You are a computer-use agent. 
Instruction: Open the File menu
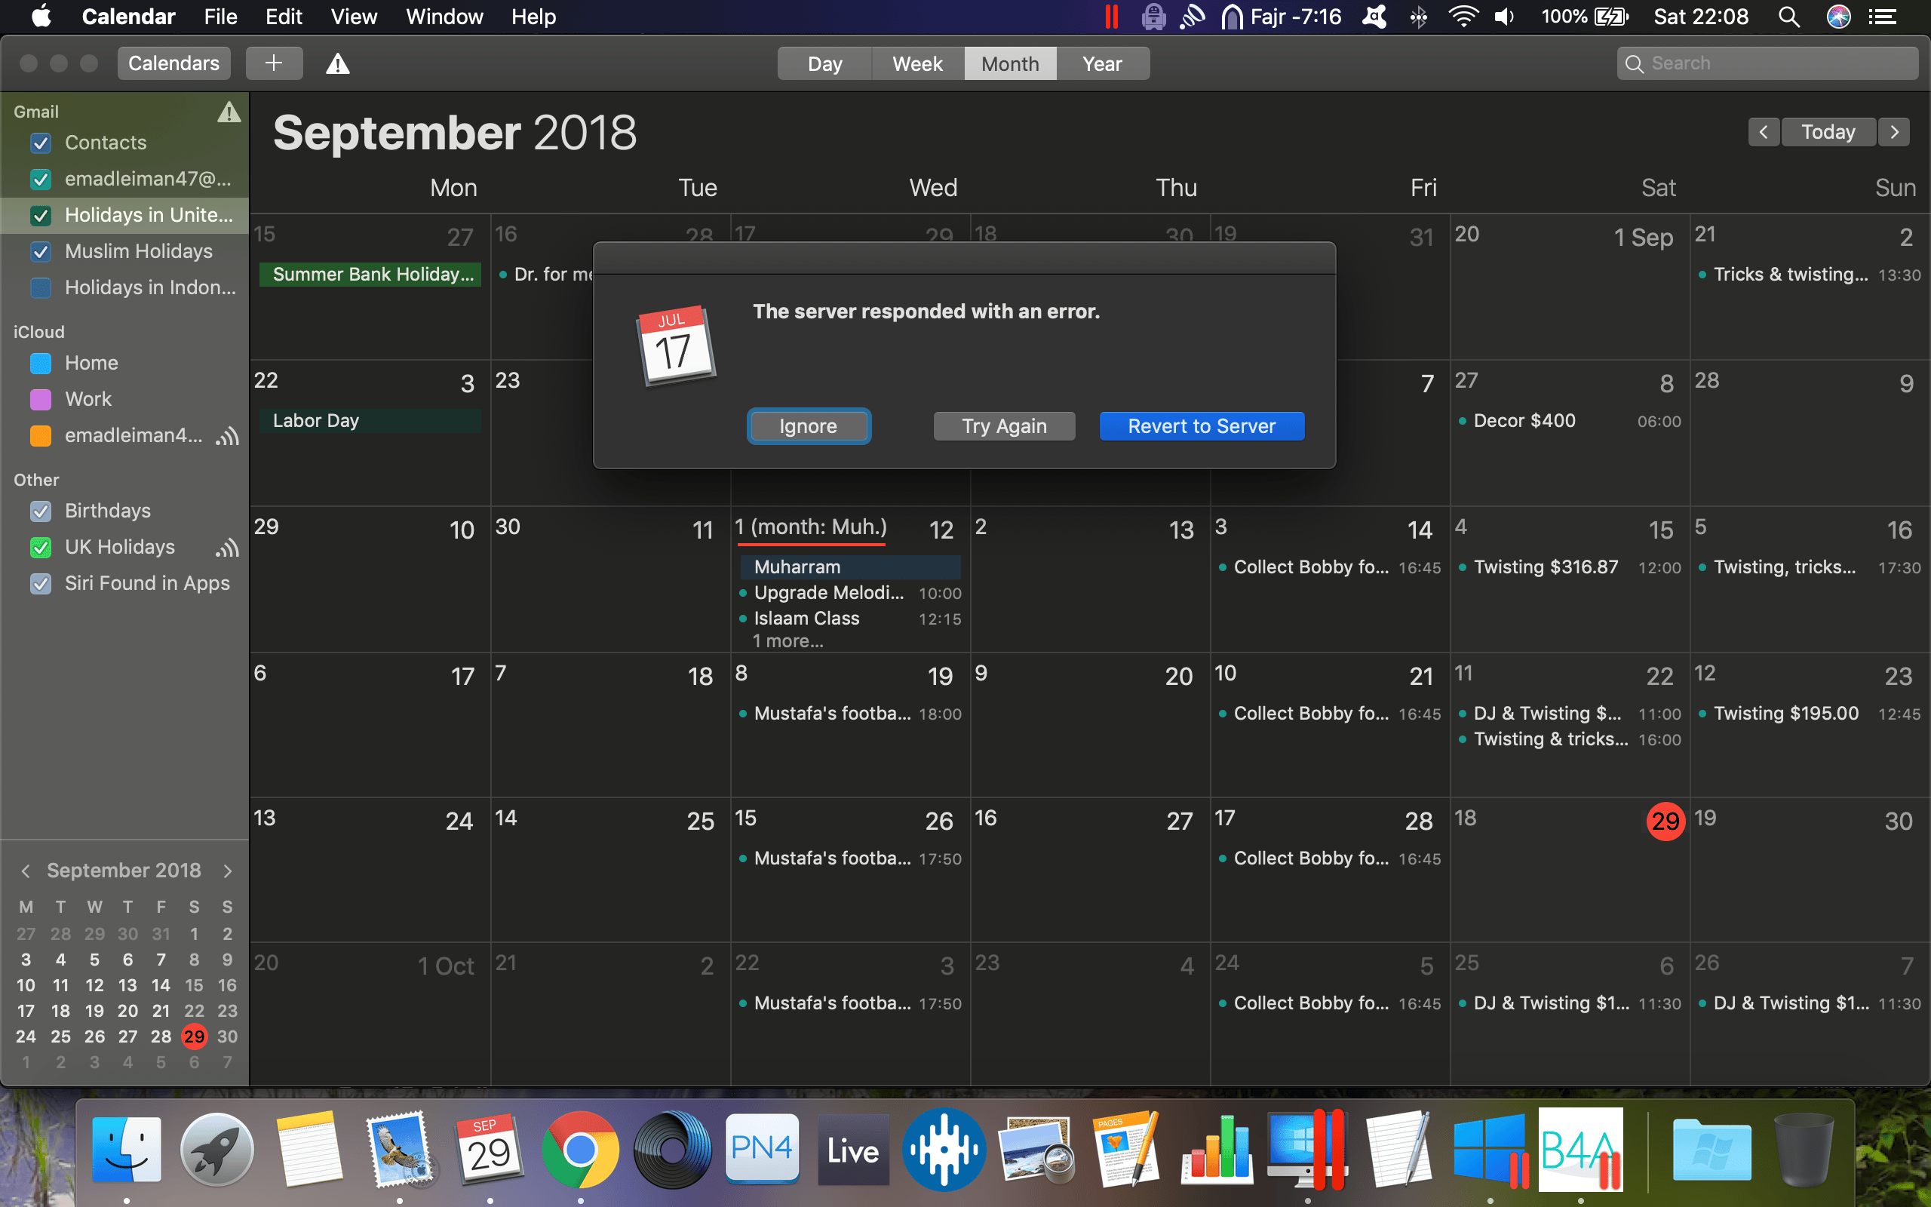220,17
